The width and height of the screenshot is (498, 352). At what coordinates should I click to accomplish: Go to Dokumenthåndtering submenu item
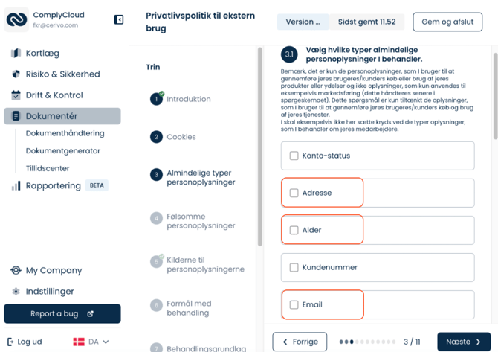65,134
